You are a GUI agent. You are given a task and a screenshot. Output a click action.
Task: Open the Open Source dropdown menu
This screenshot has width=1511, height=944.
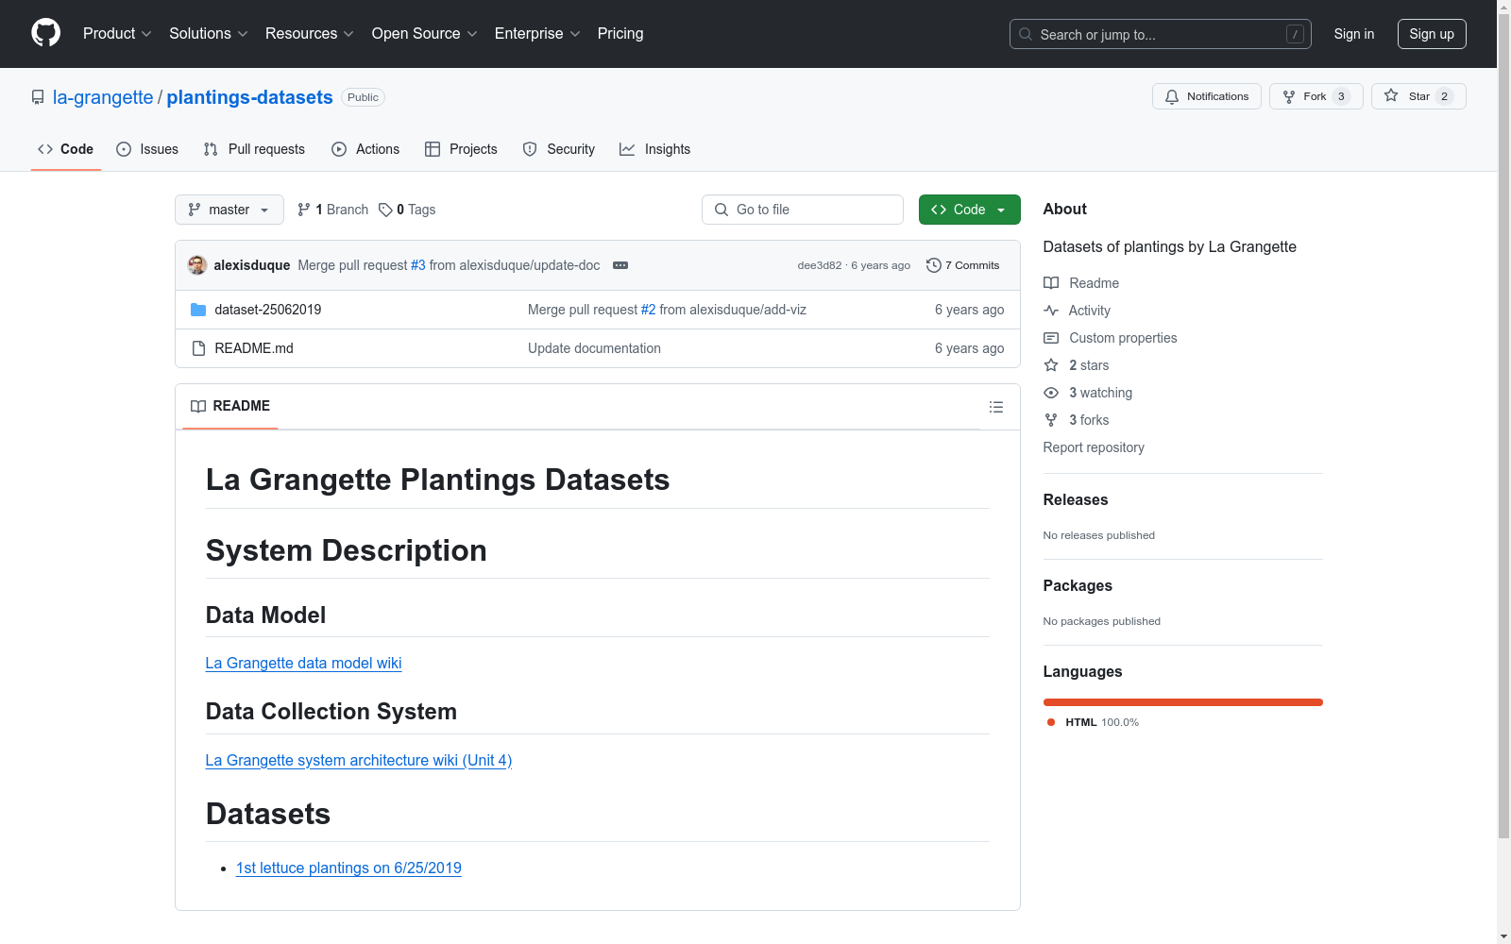click(425, 34)
